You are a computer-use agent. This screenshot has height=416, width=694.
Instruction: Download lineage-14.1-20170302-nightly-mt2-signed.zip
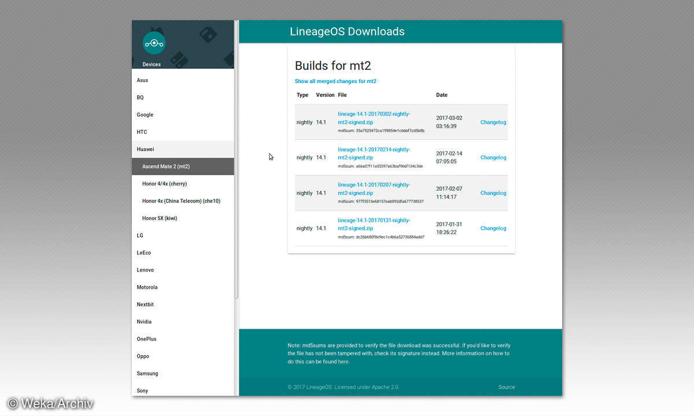point(374,118)
